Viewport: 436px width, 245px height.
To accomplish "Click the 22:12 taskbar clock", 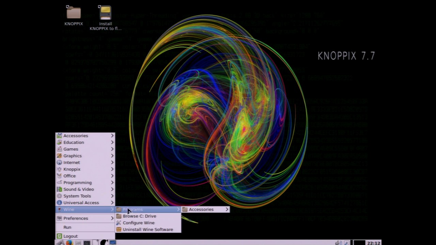I will (x=374, y=243).
